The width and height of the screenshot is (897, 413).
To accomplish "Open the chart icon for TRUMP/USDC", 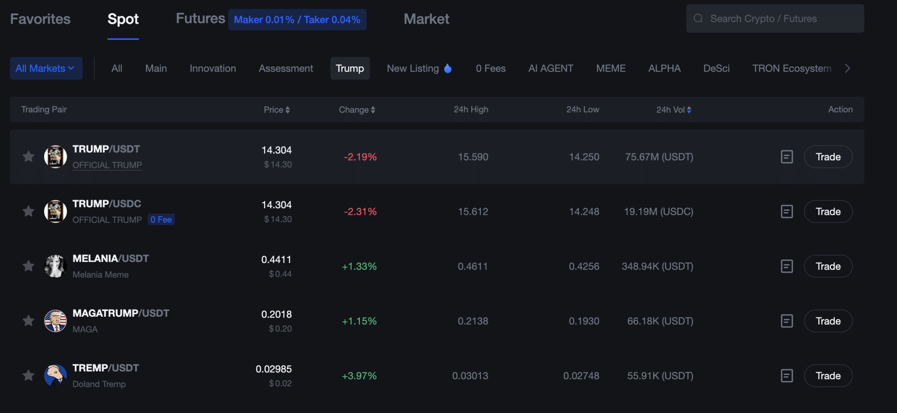I will [787, 211].
